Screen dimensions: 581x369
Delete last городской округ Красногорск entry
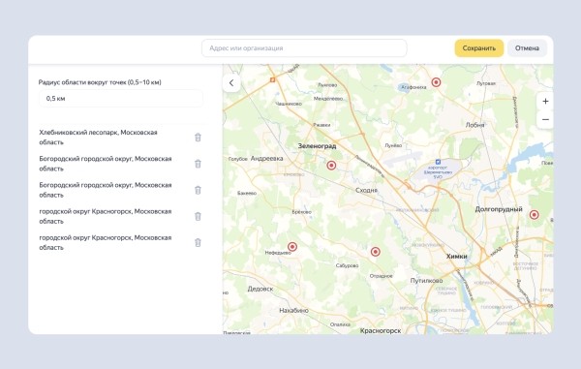click(198, 243)
